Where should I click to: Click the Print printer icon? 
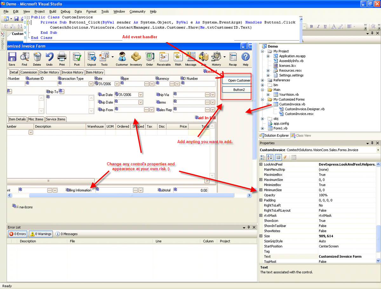tap(62, 57)
